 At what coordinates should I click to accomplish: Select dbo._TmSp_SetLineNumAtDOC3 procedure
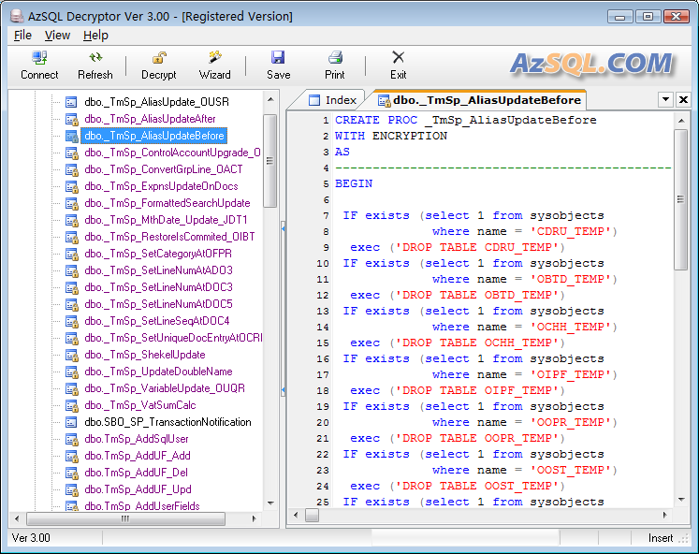point(158,287)
